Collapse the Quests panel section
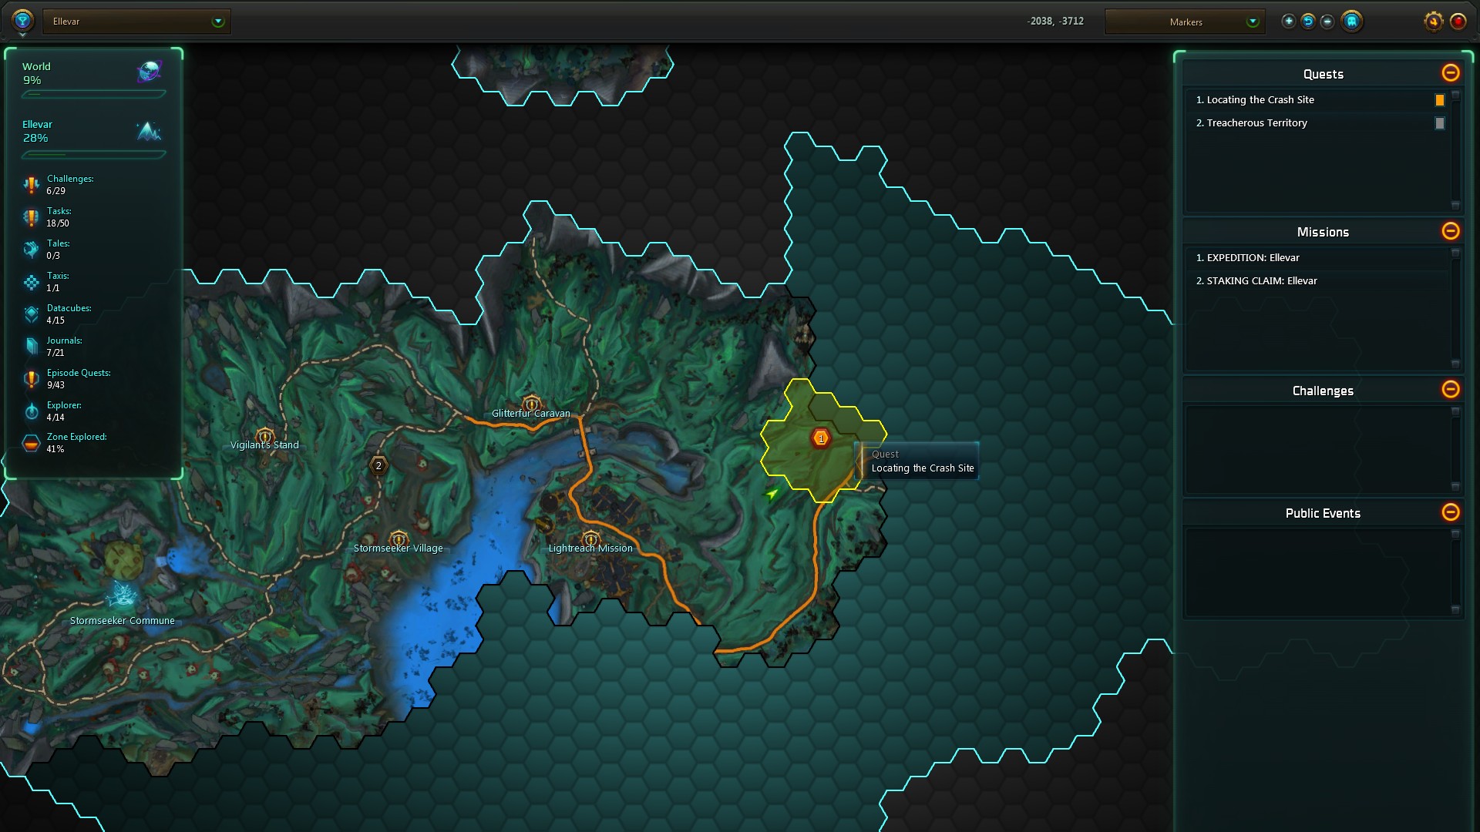 point(1450,73)
